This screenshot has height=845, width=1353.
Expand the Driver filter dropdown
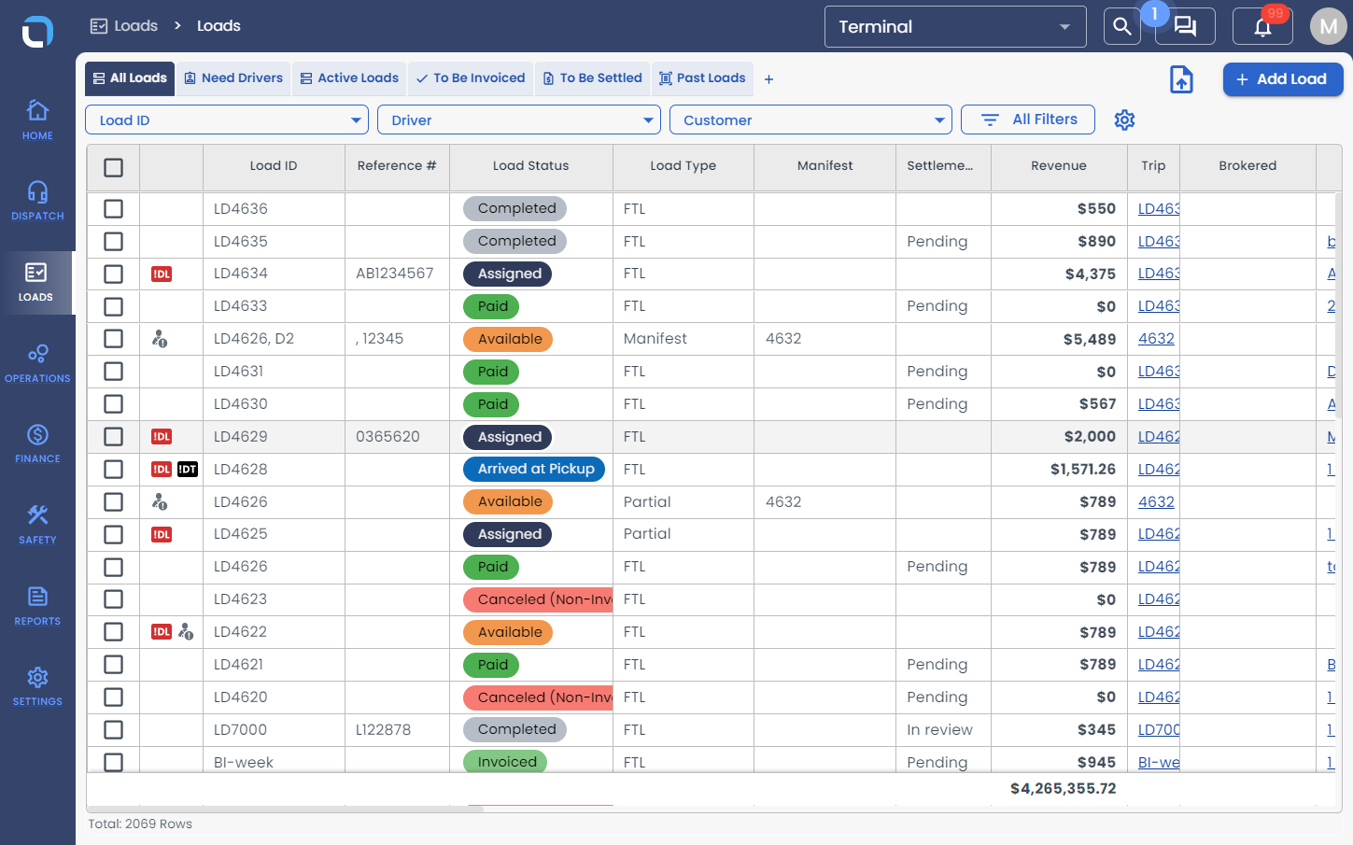tap(519, 120)
